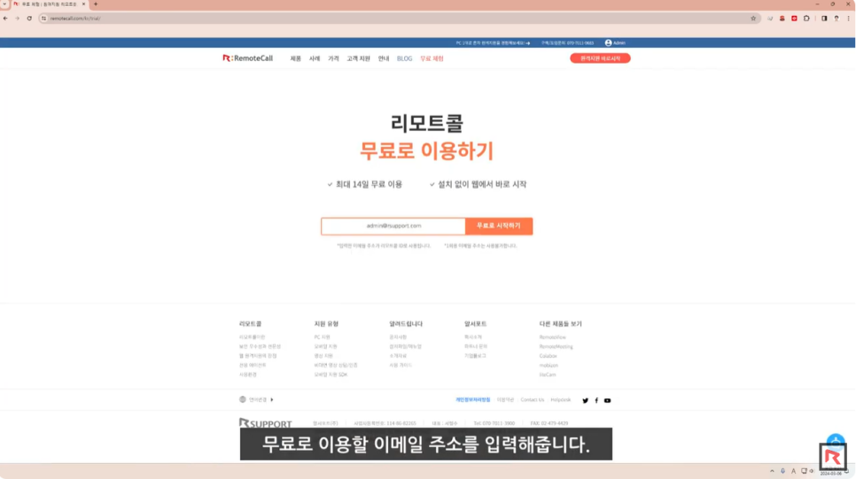Open the red YouTube extension icon

point(794,18)
